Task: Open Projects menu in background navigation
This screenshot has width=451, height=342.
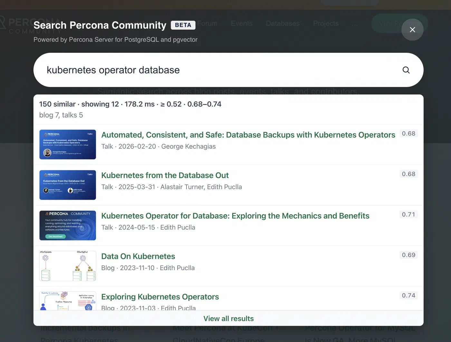Action: coord(326,24)
